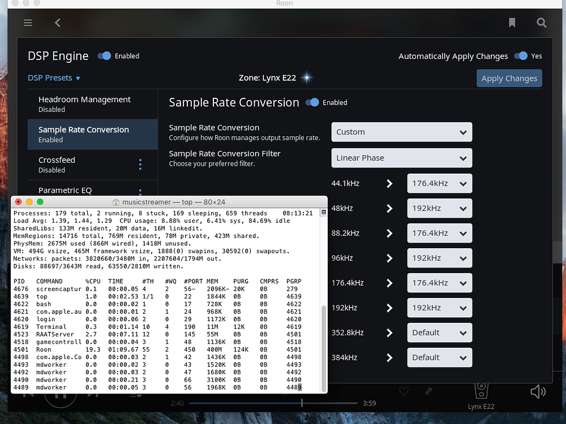Screen dimensions: 566x424
Task: Open the Sample Rate Conversion mode Custom dropdown
Action: pos(401,132)
